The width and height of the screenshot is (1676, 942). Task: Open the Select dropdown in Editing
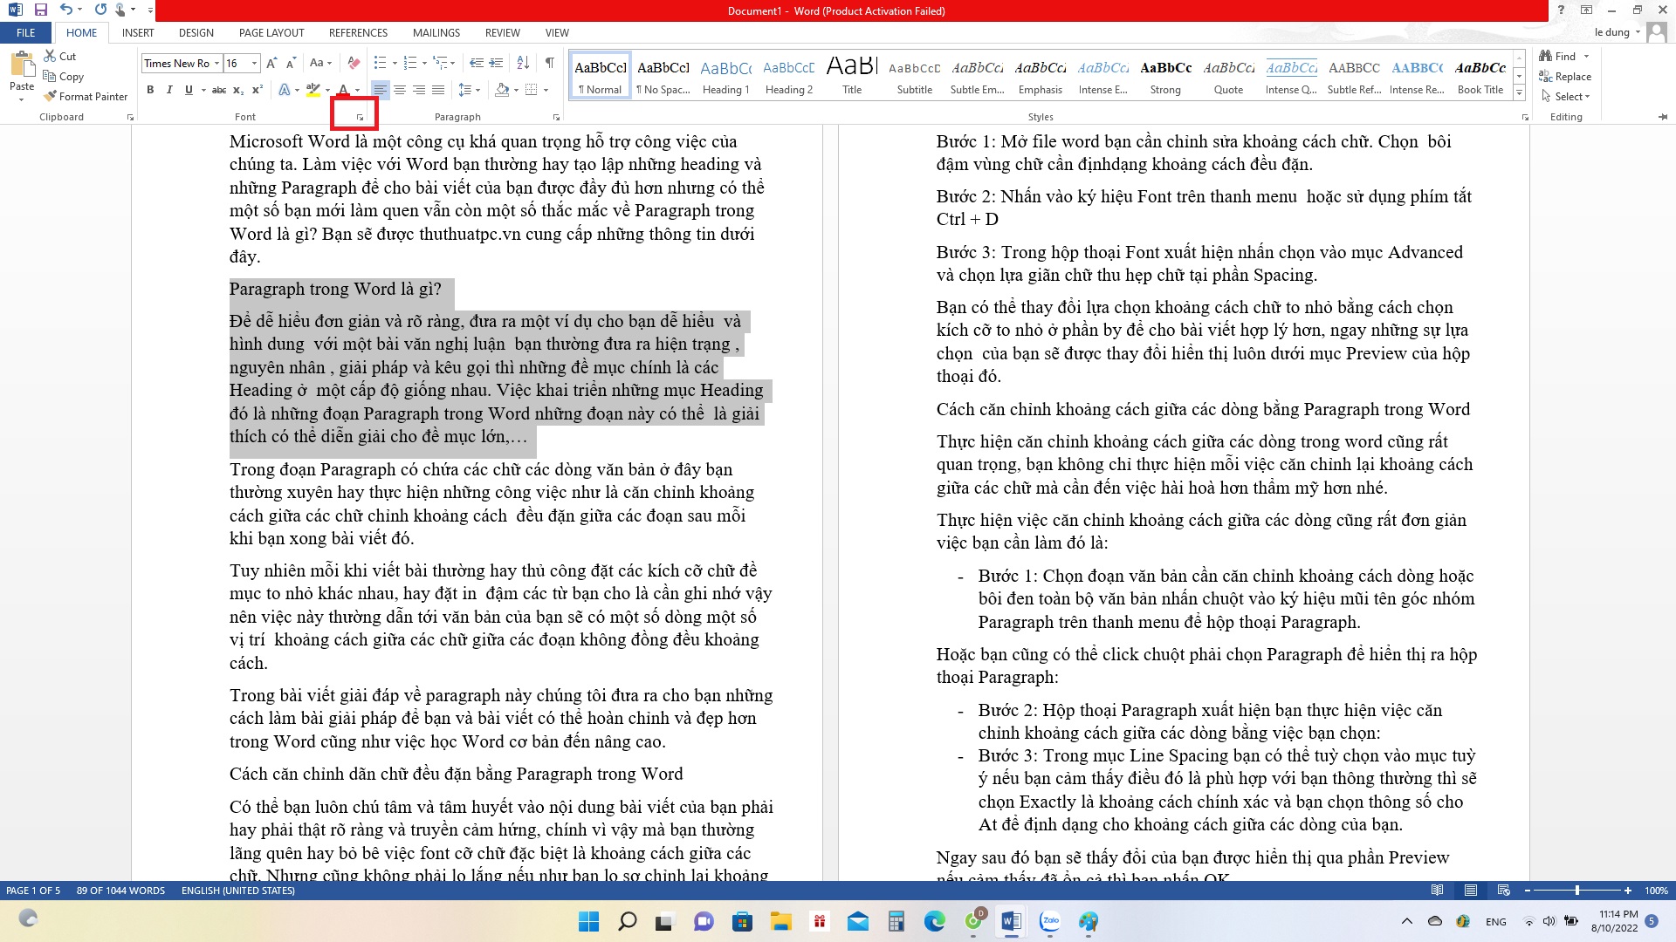tap(1567, 96)
